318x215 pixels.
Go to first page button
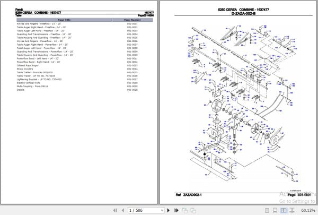pos(115,210)
